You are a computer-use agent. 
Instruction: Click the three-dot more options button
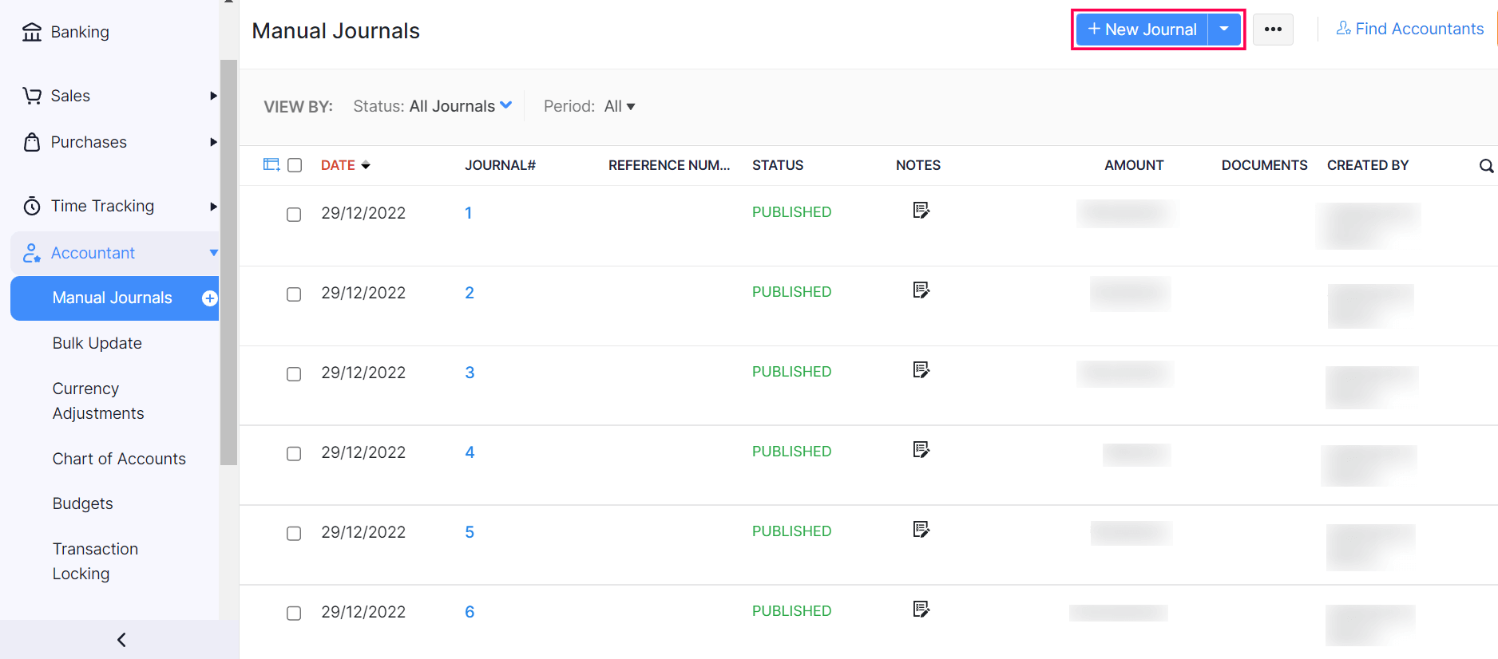pyautogui.click(x=1272, y=30)
